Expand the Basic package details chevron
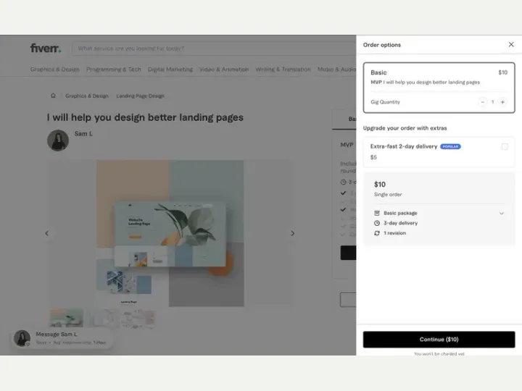The image size is (522, 391). 502,213
